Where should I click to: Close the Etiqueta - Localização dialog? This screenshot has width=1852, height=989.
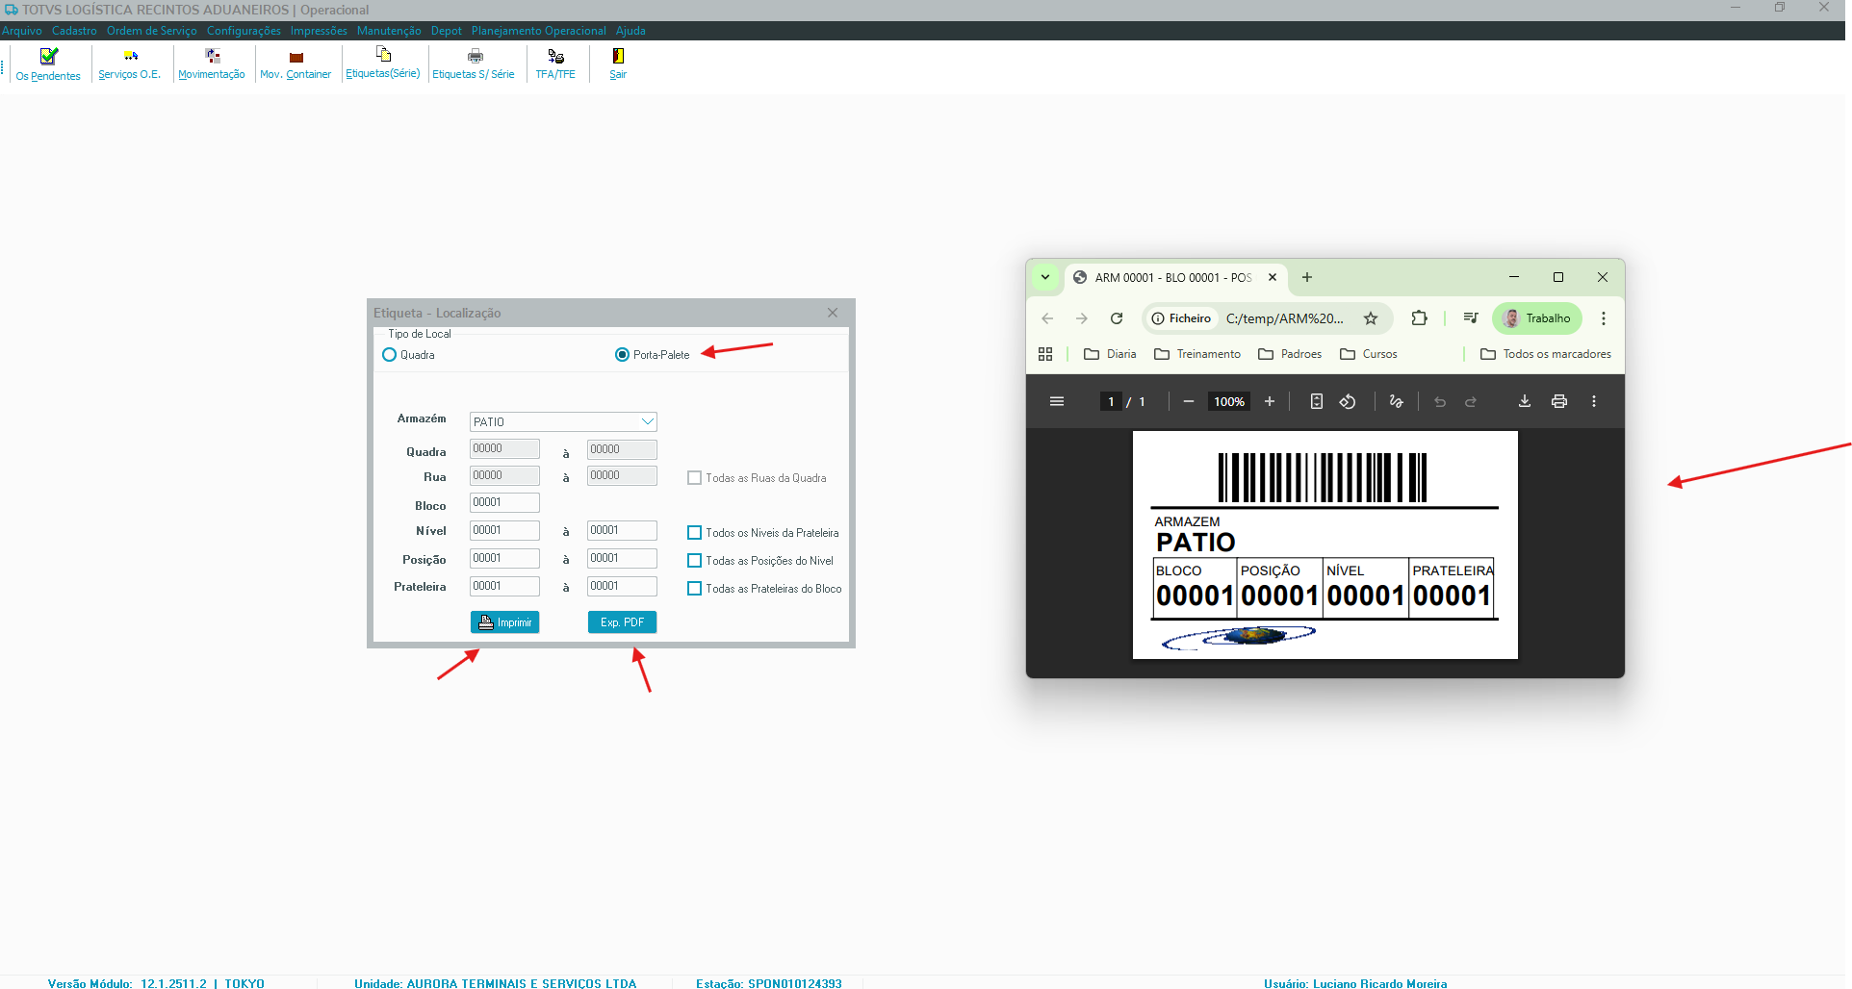coord(833,313)
